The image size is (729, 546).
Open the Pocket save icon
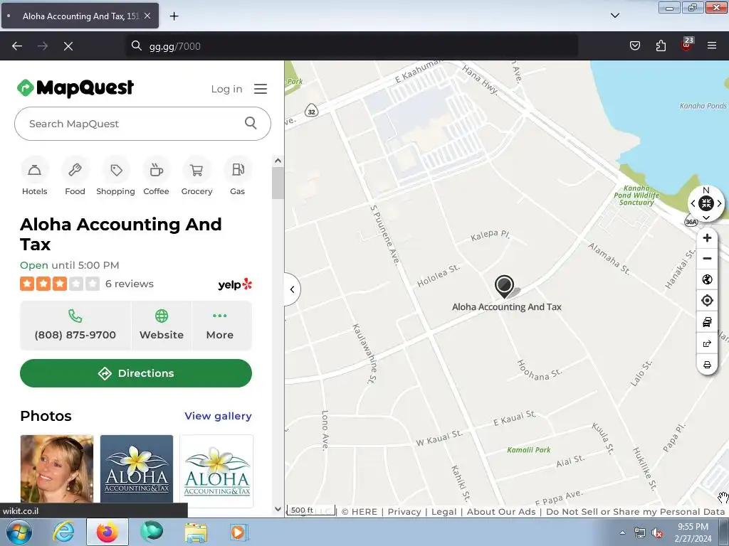coord(634,45)
